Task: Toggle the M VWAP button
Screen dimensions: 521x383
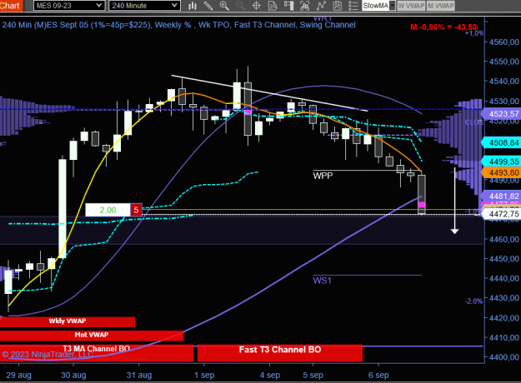Action: pos(440,6)
